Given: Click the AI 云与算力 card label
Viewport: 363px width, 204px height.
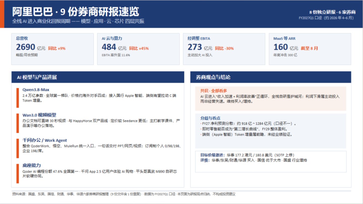Looking at the screenshot, I should (112, 38).
